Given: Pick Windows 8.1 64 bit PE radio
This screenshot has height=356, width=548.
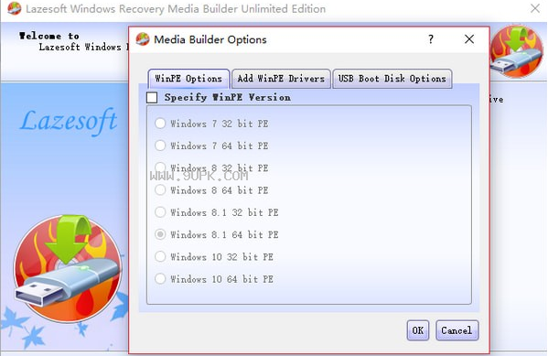Looking at the screenshot, I should tap(160, 234).
